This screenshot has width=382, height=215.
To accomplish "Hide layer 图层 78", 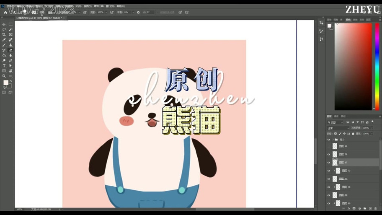I will tap(329, 187).
